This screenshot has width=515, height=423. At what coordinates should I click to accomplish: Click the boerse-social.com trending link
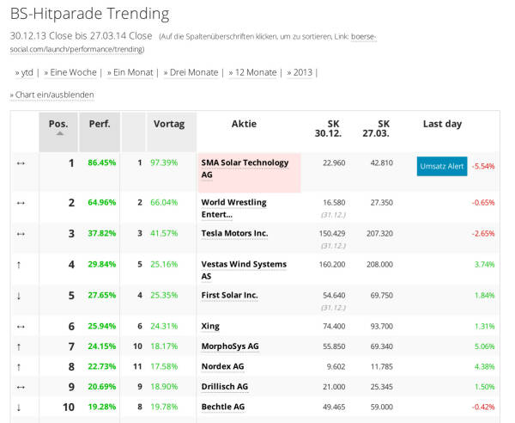(x=193, y=43)
